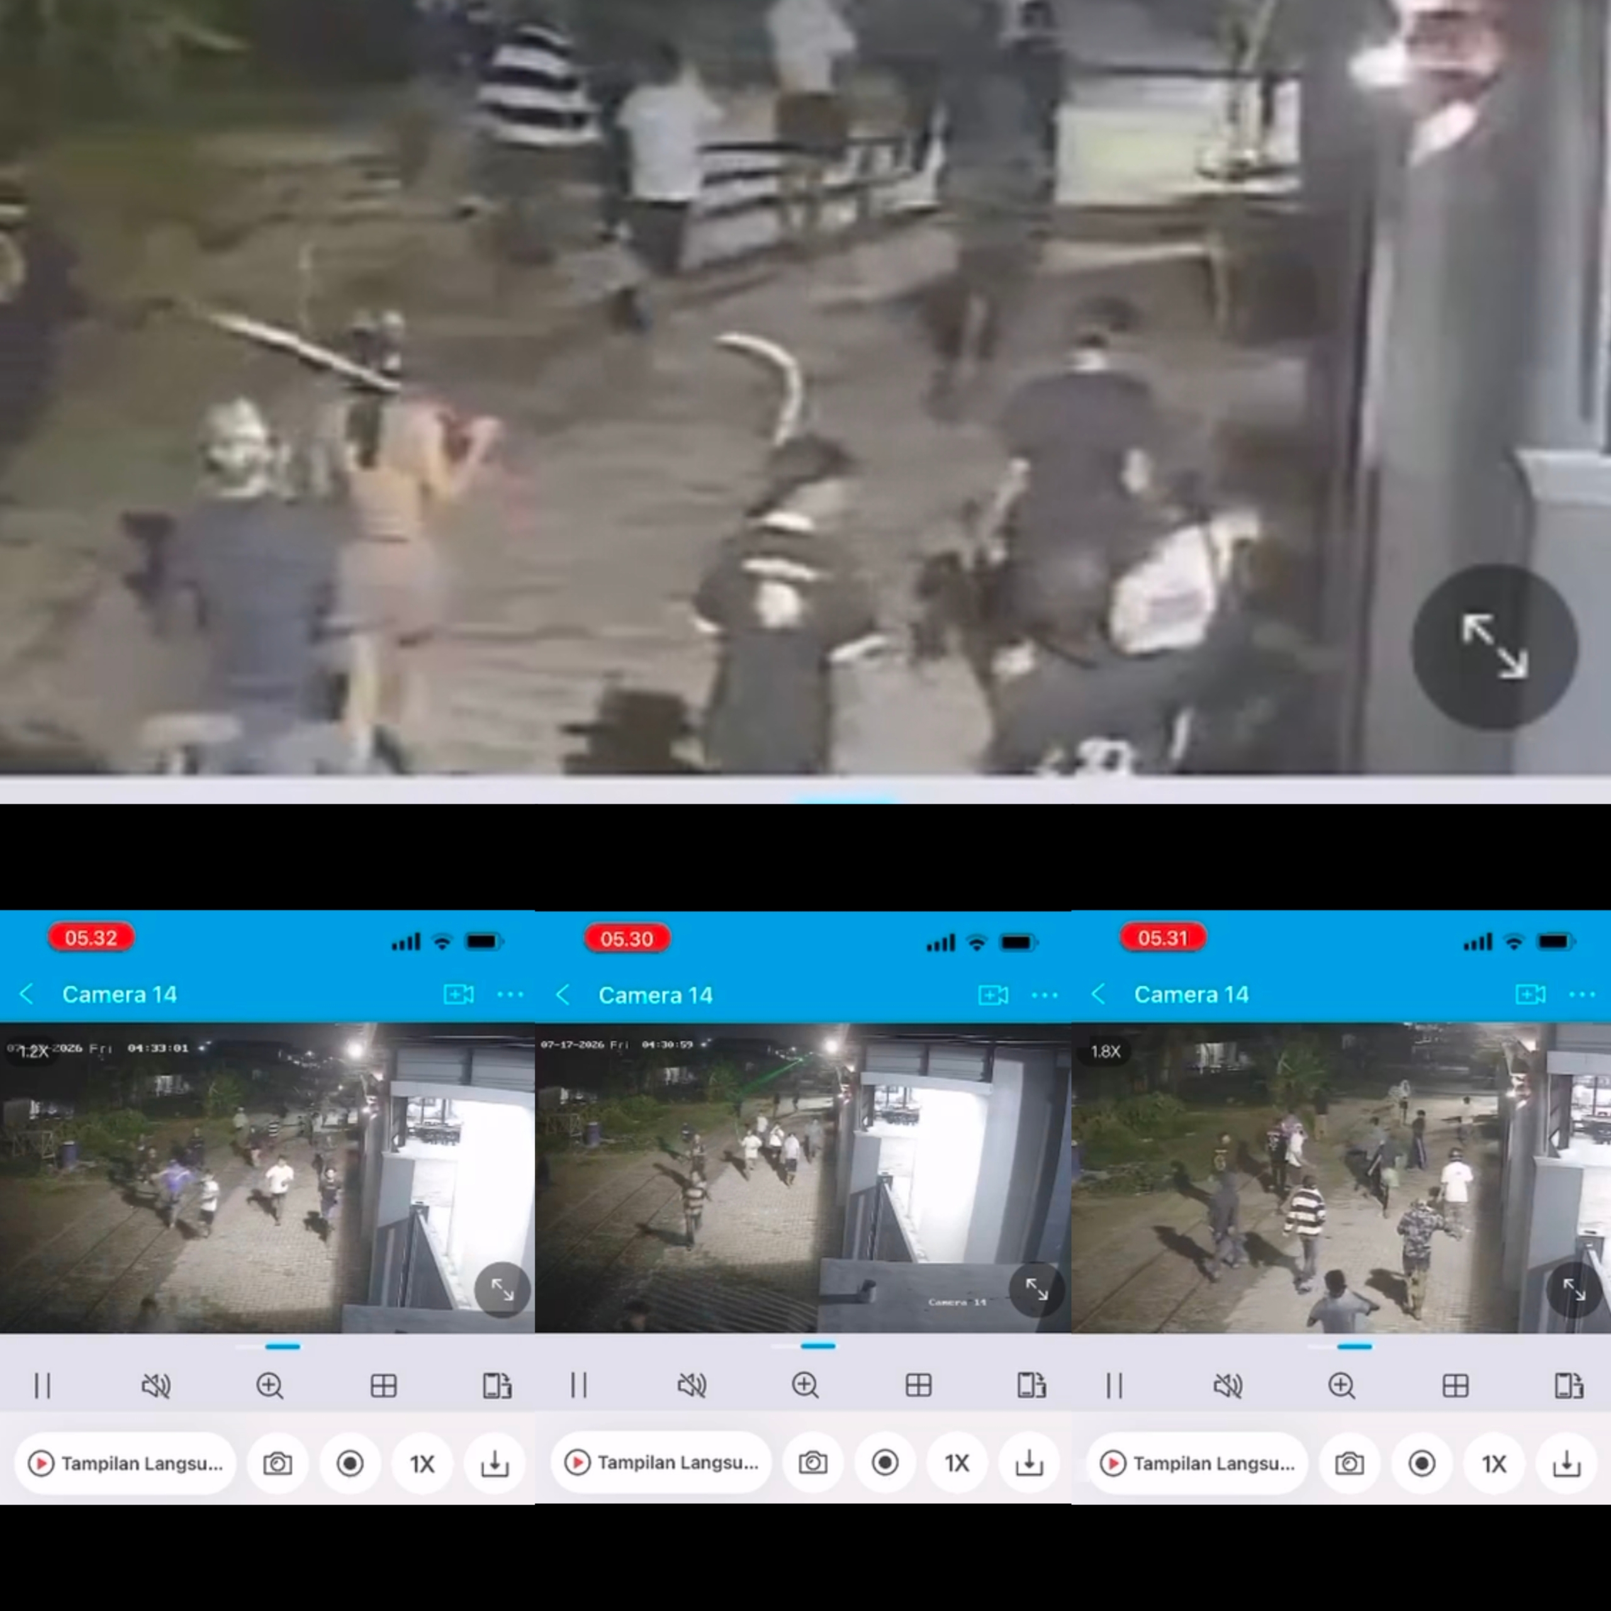The height and width of the screenshot is (1611, 1611).
Task: Pause playback in the 05.31 screen
Action: click(1115, 1386)
